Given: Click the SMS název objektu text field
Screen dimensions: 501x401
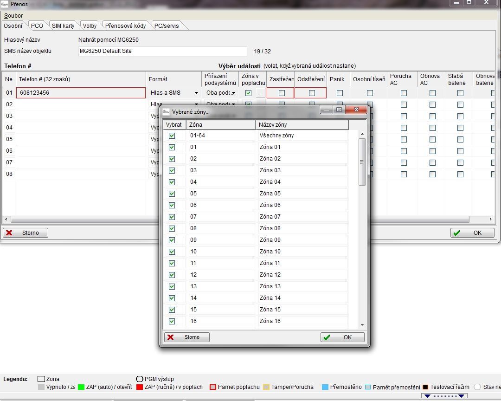Looking at the screenshot, I should (162, 51).
